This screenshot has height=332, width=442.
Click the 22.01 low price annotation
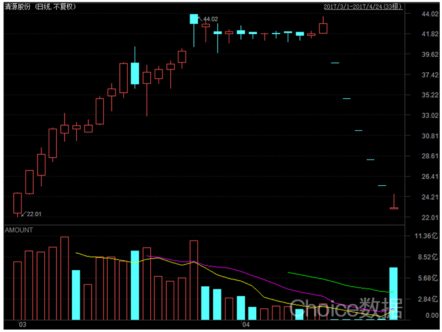(x=34, y=214)
